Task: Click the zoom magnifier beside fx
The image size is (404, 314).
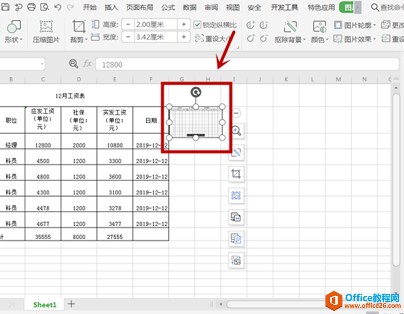Action: pyautogui.click(x=73, y=64)
